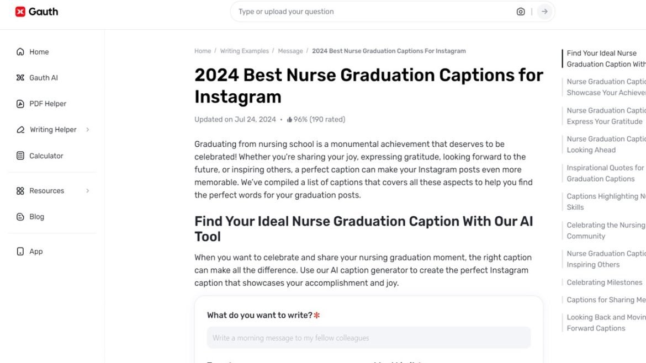This screenshot has height=363, width=646.
Task: Click the Message breadcrumb link
Action: point(290,51)
